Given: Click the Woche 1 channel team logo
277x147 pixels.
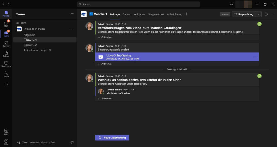Looking at the screenshot, I should [84, 14].
